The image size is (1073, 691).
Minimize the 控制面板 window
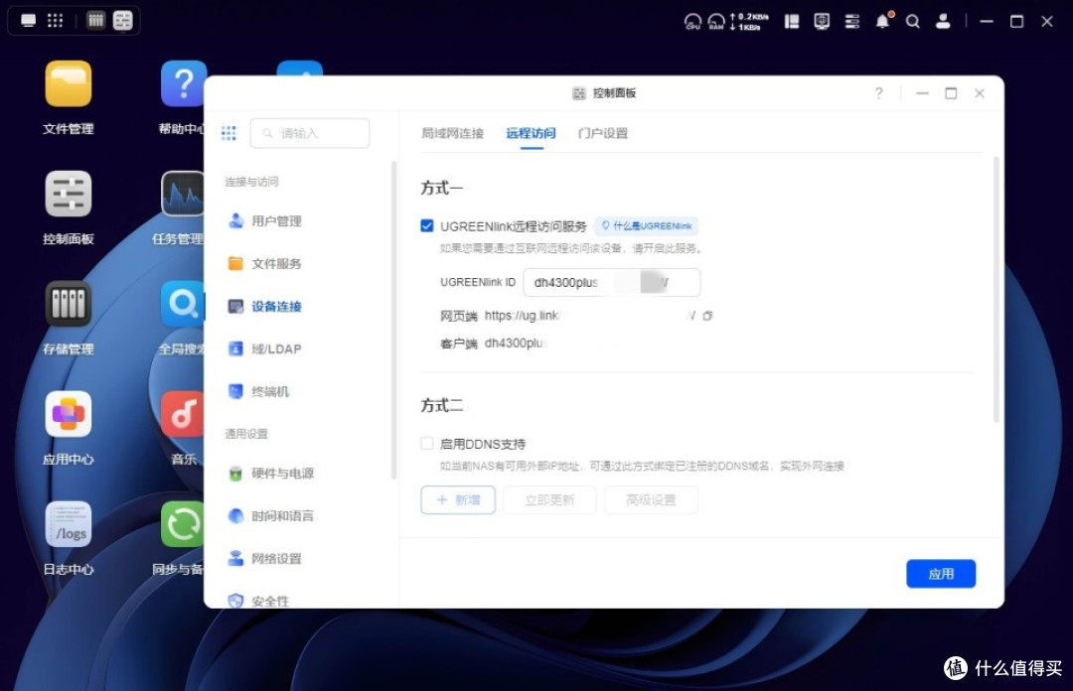tap(922, 93)
